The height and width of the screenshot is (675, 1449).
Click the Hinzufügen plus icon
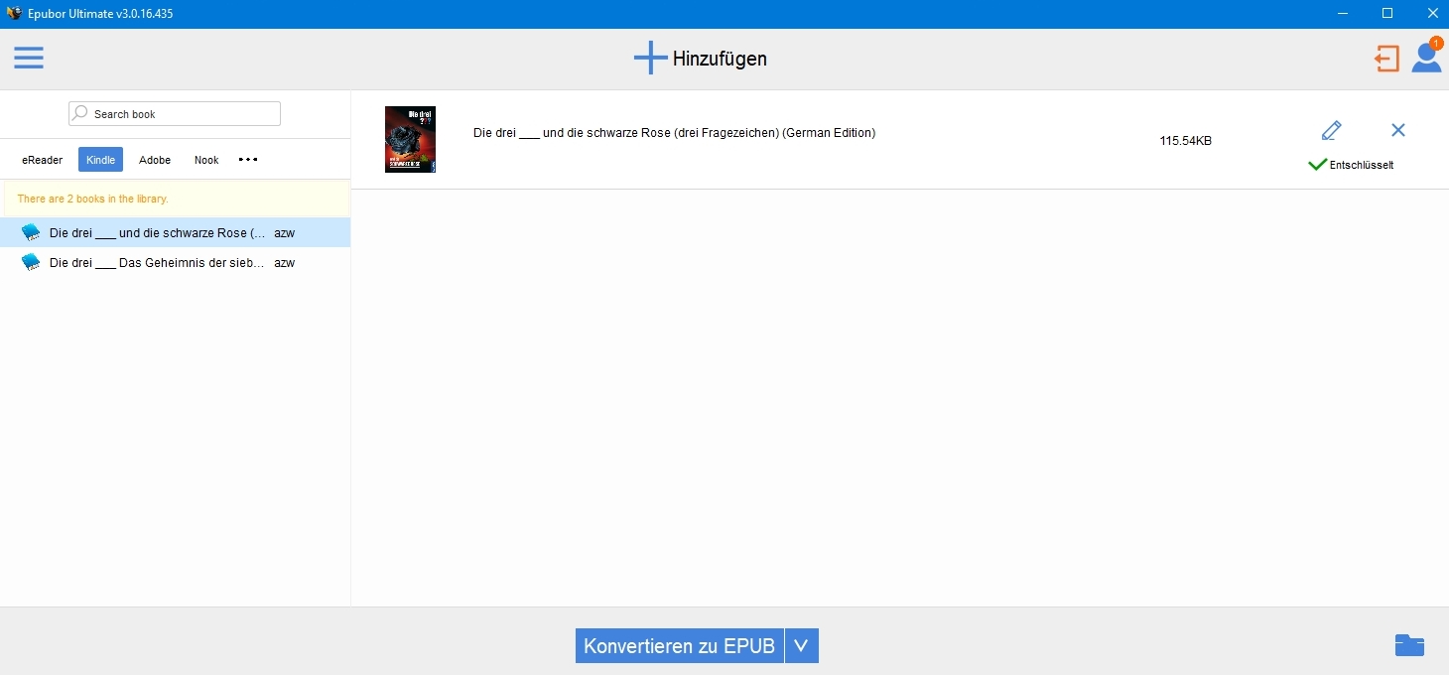pyautogui.click(x=650, y=59)
